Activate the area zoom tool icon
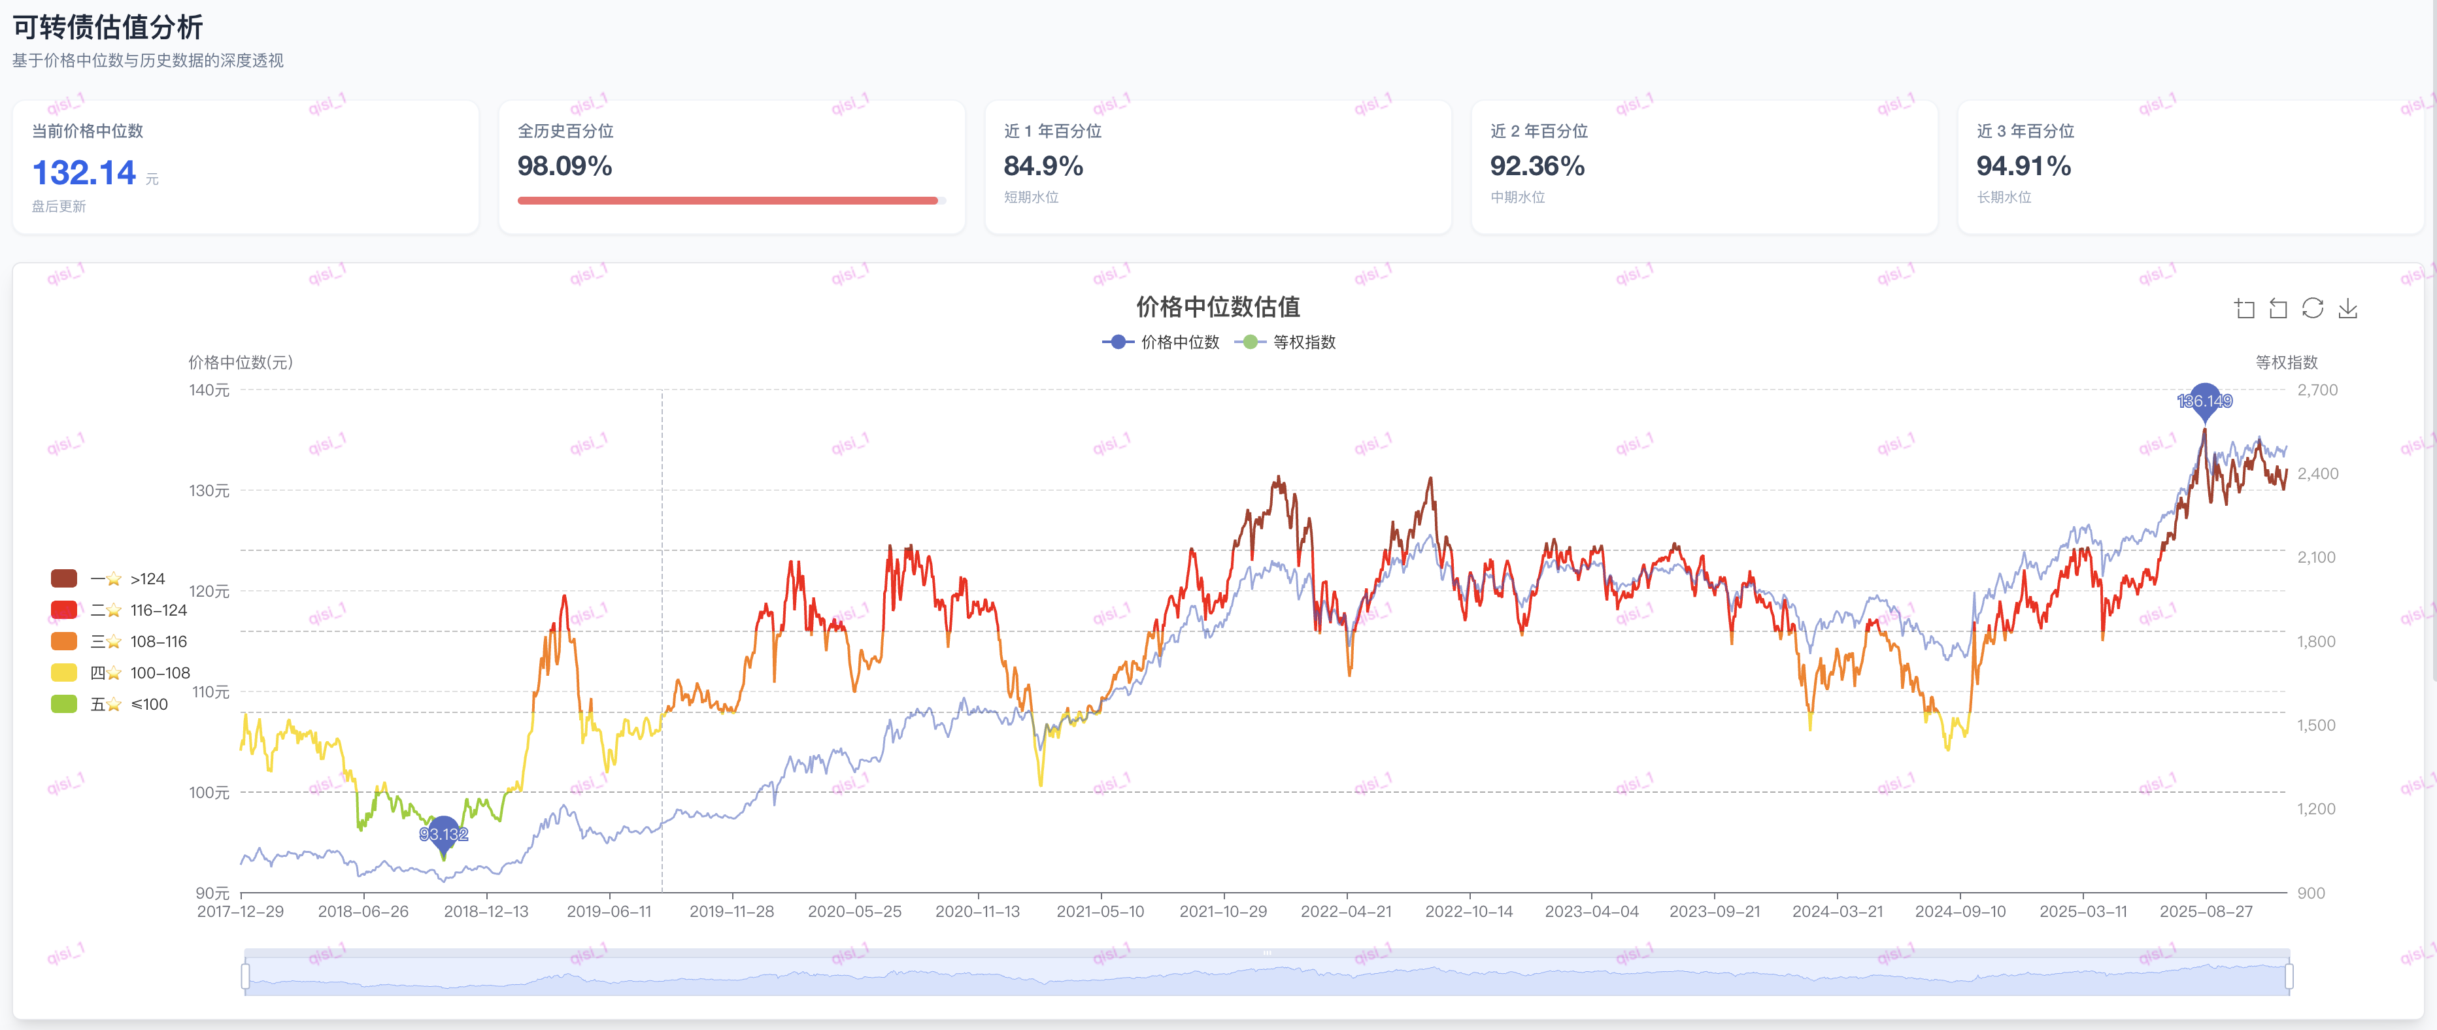Image resolution: width=2437 pixels, height=1030 pixels. [x=2244, y=308]
